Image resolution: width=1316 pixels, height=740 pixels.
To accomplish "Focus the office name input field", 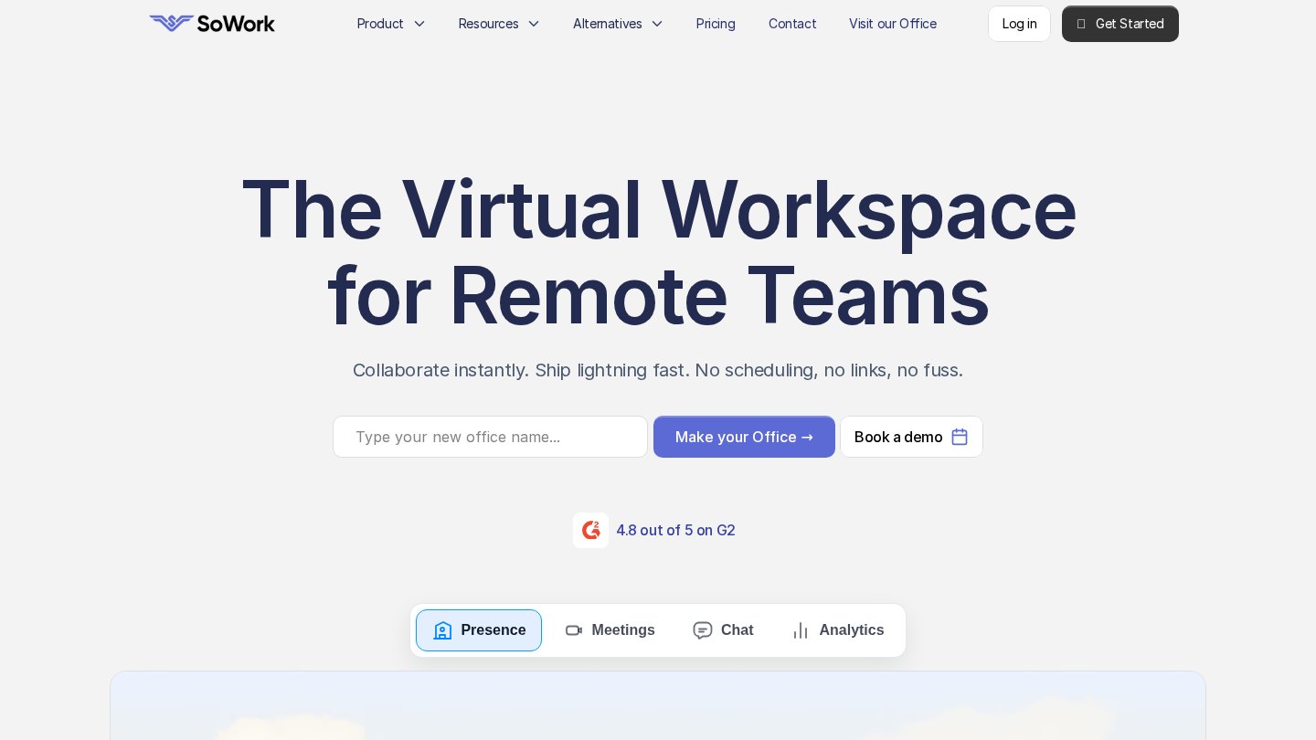I will pos(490,437).
